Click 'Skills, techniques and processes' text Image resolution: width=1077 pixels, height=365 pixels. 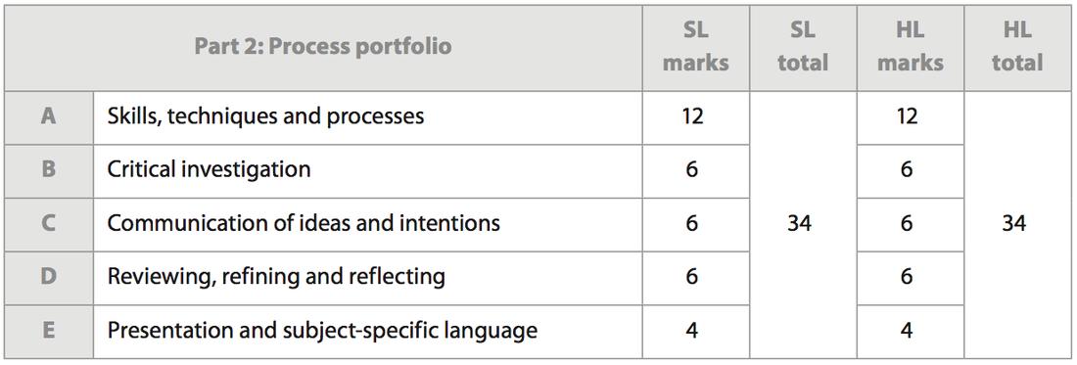point(265,116)
